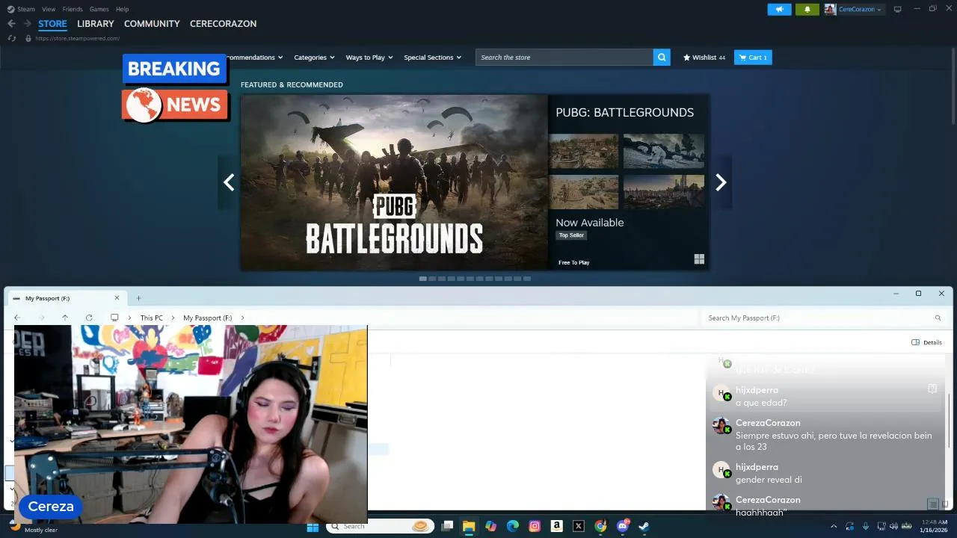Click the store search magnifier button

tap(662, 58)
